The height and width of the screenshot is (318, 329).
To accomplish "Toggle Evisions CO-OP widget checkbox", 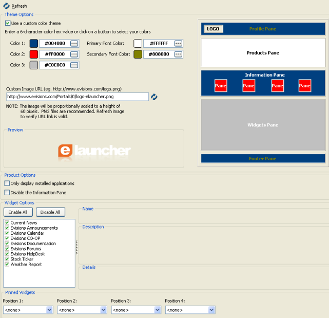I will pos(7,238).
